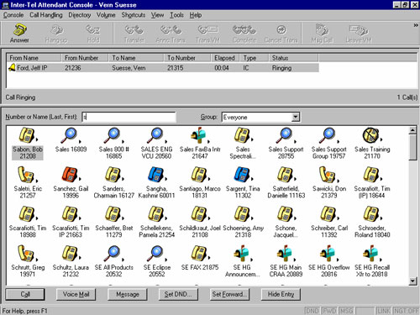Click the Hang-up toolbar icon
This screenshot has height=315, width=420.
tap(56, 33)
